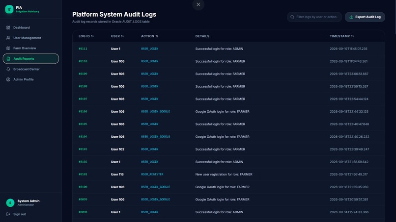The image size is (396, 222).
Task: Go to User Management
Action: [31, 38]
